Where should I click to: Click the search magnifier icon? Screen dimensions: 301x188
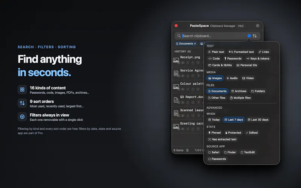point(179,36)
